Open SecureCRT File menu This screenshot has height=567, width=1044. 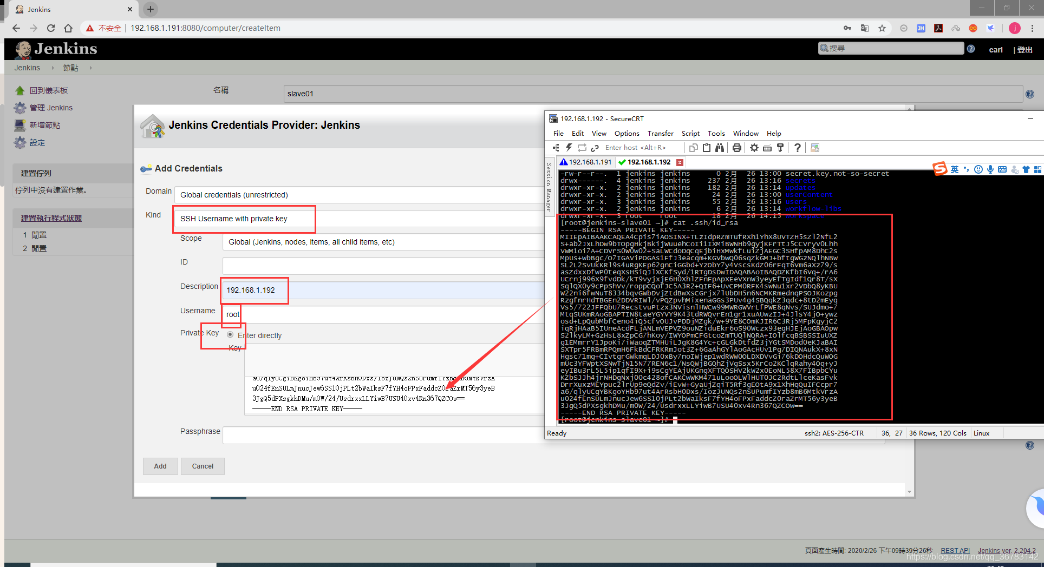tap(558, 134)
